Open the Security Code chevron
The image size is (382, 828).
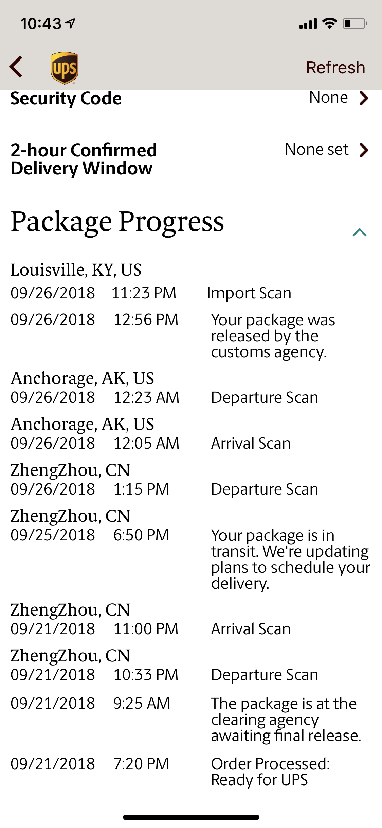pyautogui.click(x=364, y=98)
